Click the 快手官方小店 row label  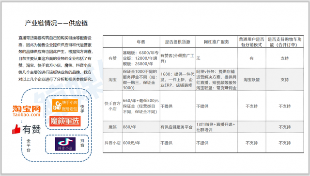point(112,106)
